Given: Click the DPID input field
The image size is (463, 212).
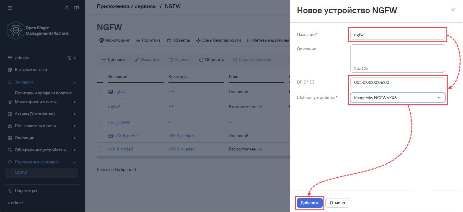Looking at the screenshot, I should [x=398, y=82].
